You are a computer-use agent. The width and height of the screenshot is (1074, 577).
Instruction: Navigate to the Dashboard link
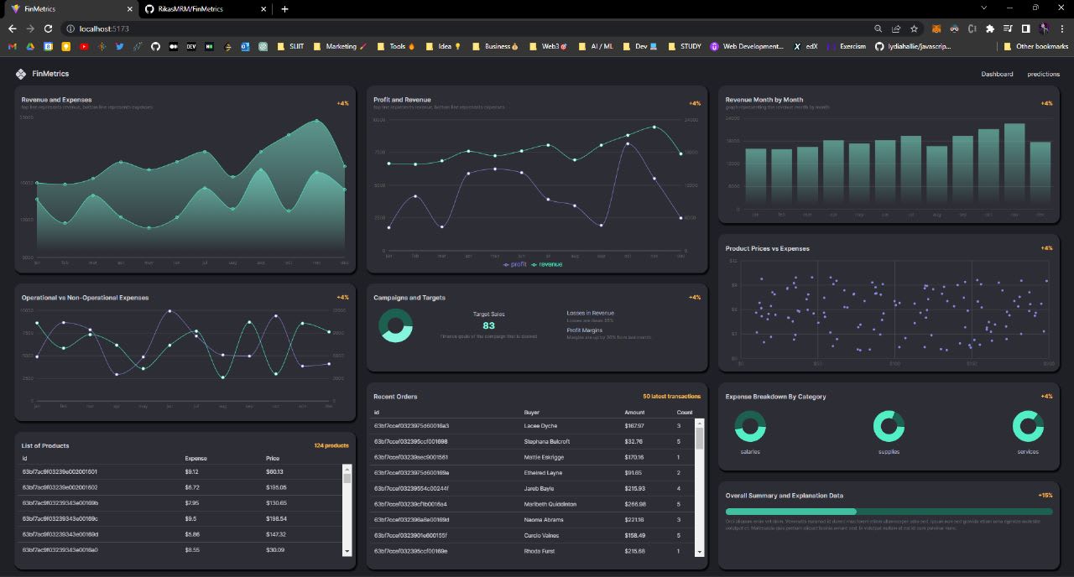(997, 74)
